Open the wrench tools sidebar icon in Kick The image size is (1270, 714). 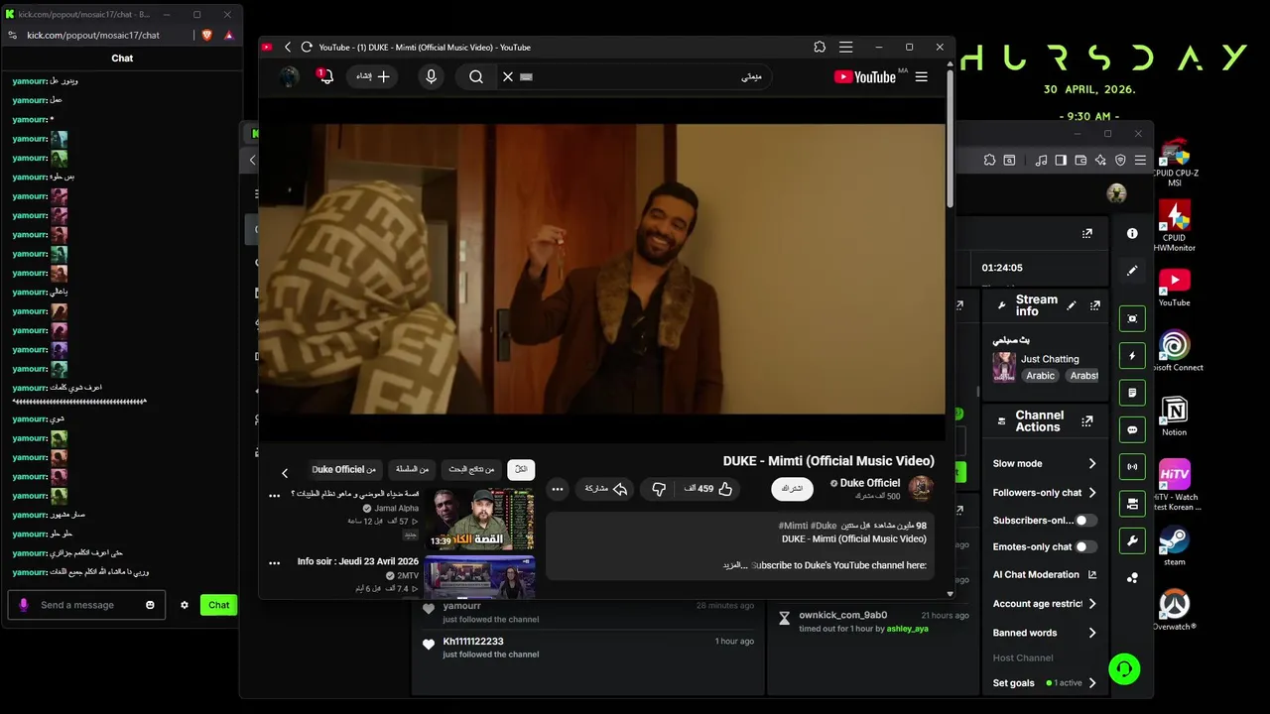(1132, 540)
